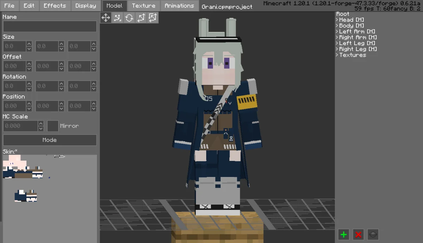The height and width of the screenshot is (243, 423).
Task: Click the Mode button
Action: 50,140
